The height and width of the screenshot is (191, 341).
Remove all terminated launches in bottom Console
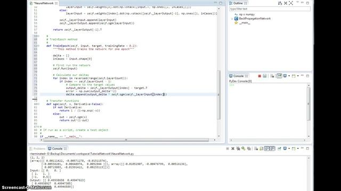point(238,149)
